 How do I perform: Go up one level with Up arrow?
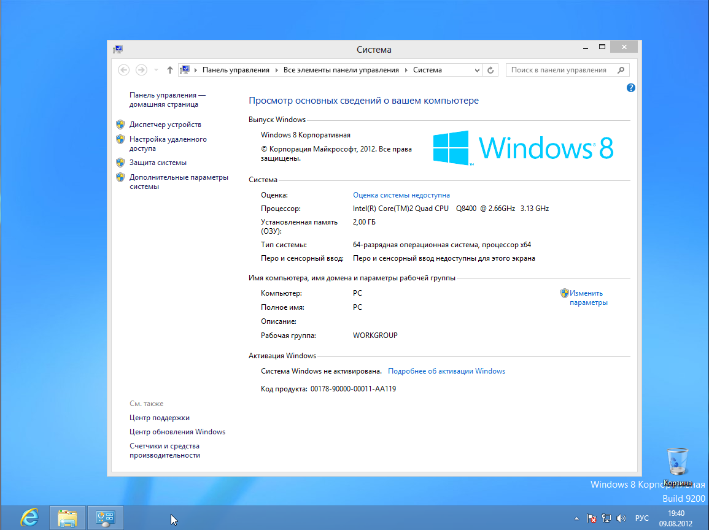pyautogui.click(x=169, y=70)
